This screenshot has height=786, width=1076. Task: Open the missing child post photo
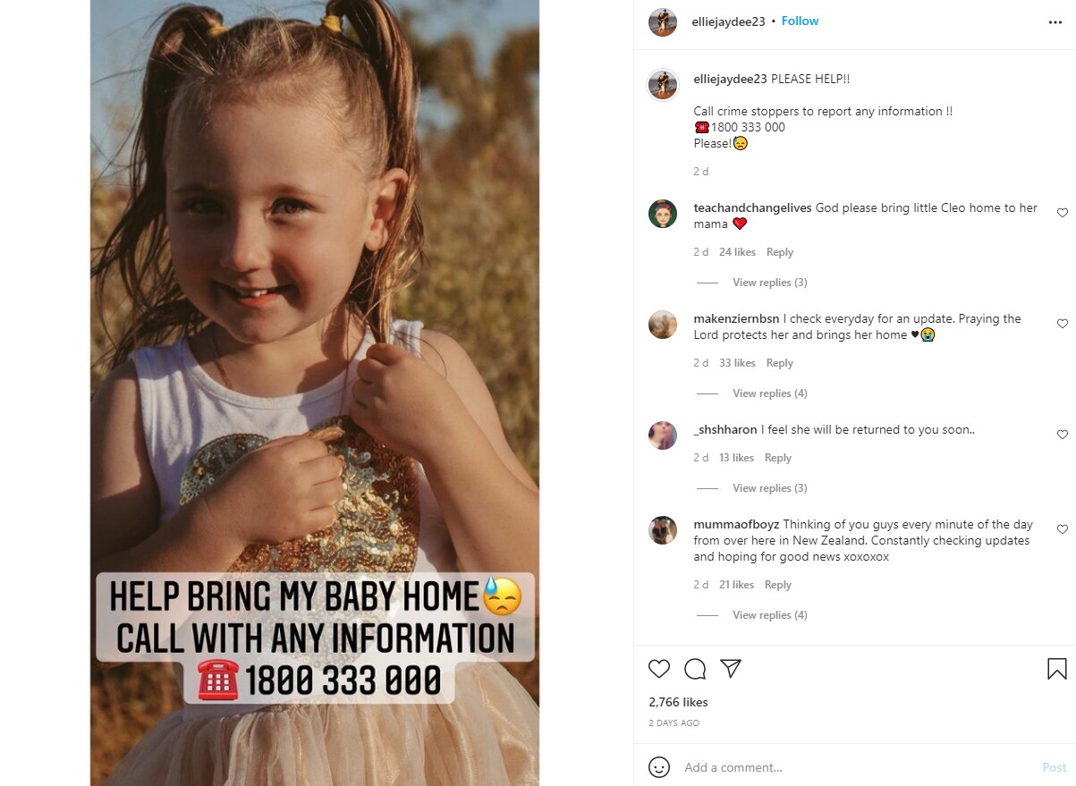point(315,393)
